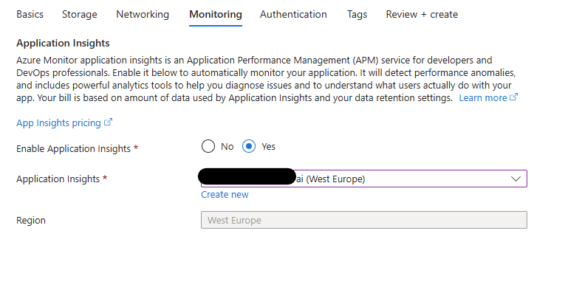Click Create new under Application Insights

pyautogui.click(x=225, y=195)
